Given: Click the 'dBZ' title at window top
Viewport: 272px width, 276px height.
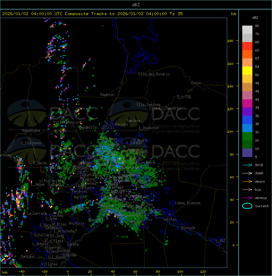Looking at the screenshot, I should tap(136, 5).
